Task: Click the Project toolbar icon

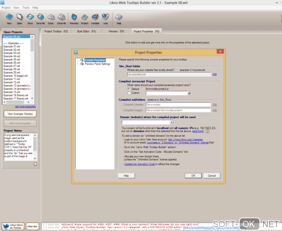Action: (x=85, y=19)
